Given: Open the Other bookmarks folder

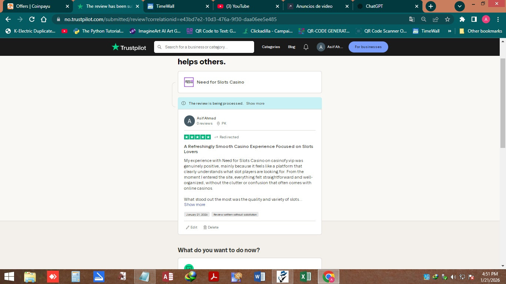Looking at the screenshot, I should [x=481, y=31].
